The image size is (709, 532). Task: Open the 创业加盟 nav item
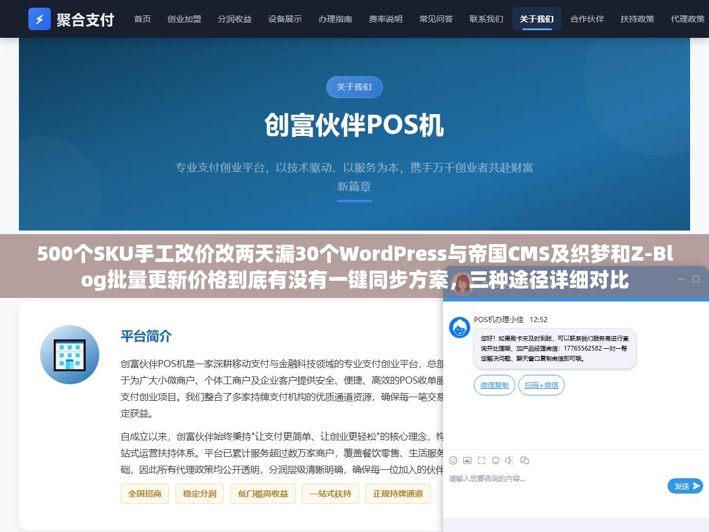184,19
